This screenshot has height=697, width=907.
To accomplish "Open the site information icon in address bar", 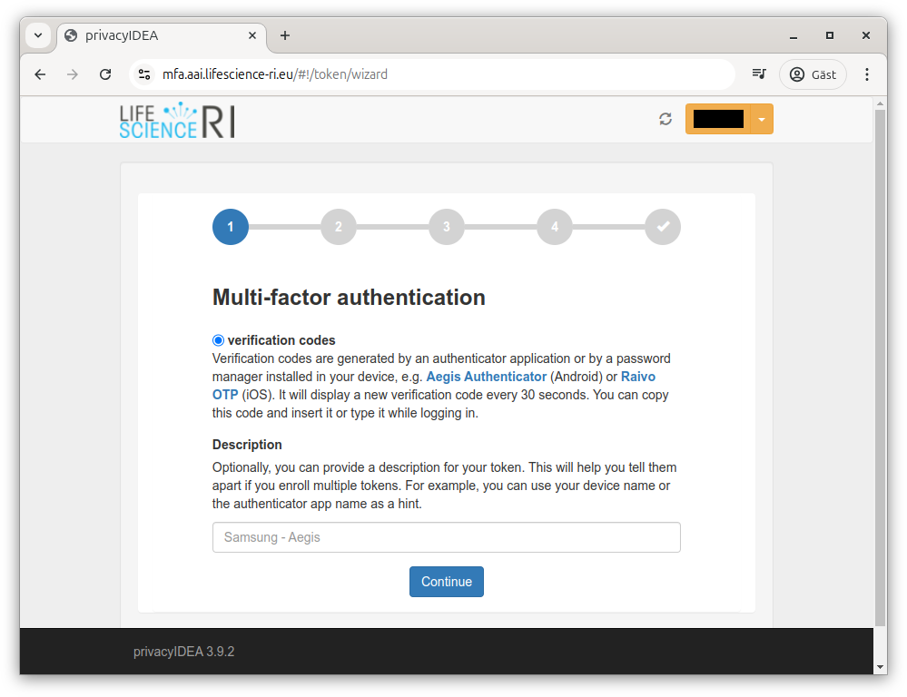I will click(144, 74).
